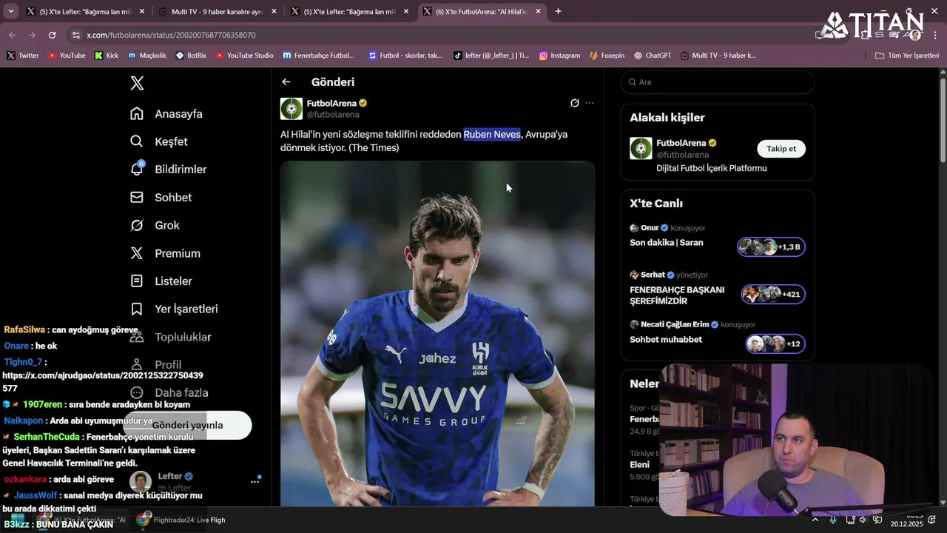Open YouTube bookmark
The width and height of the screenshot is (947, 533).
point(67,56)
